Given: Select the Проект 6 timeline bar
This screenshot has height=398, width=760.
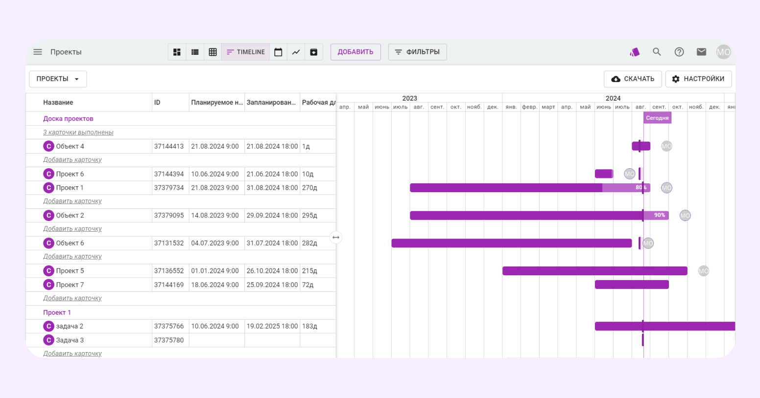Looking at the screenshot, I should [x=604, y=174].
